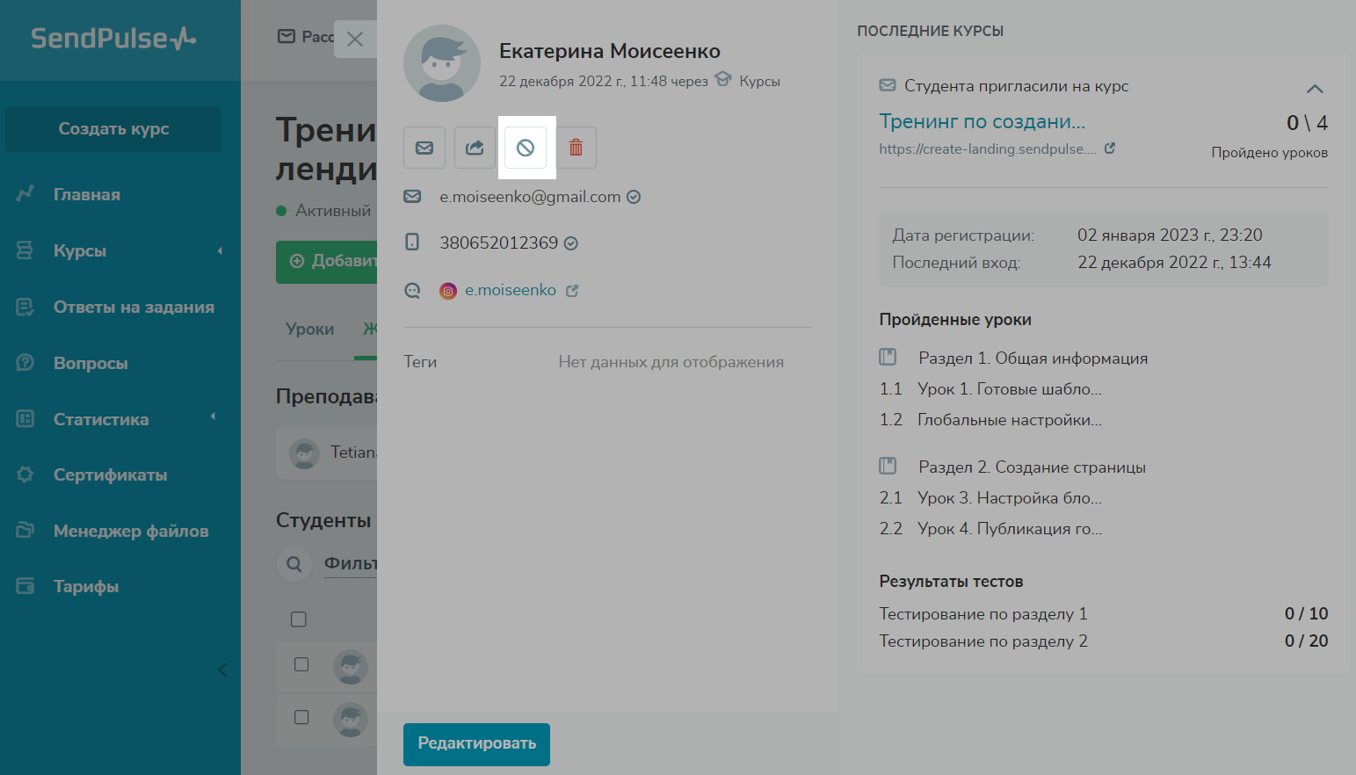Expand the Курсы submenu arrow

tap(220, 250)
